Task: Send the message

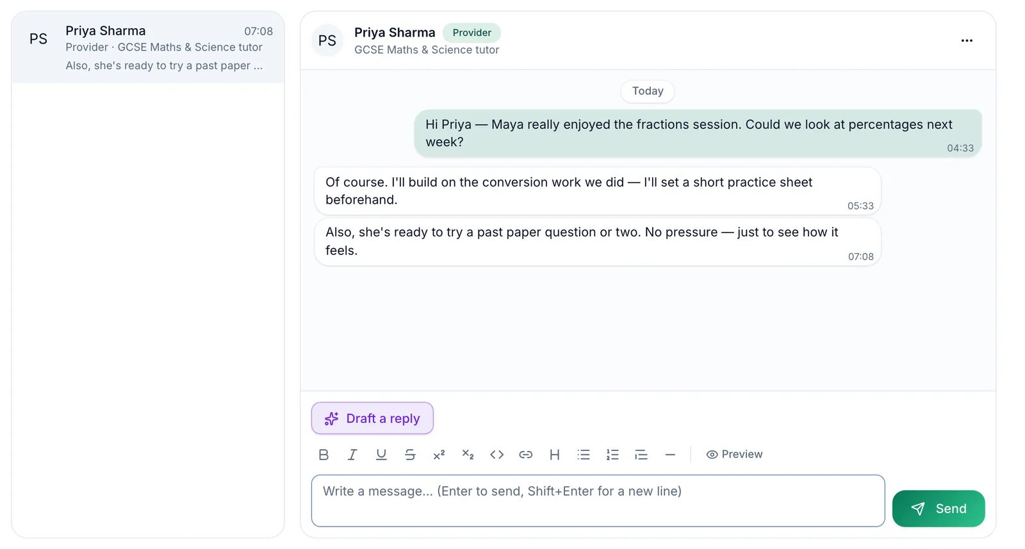Action: pos(939,509)
